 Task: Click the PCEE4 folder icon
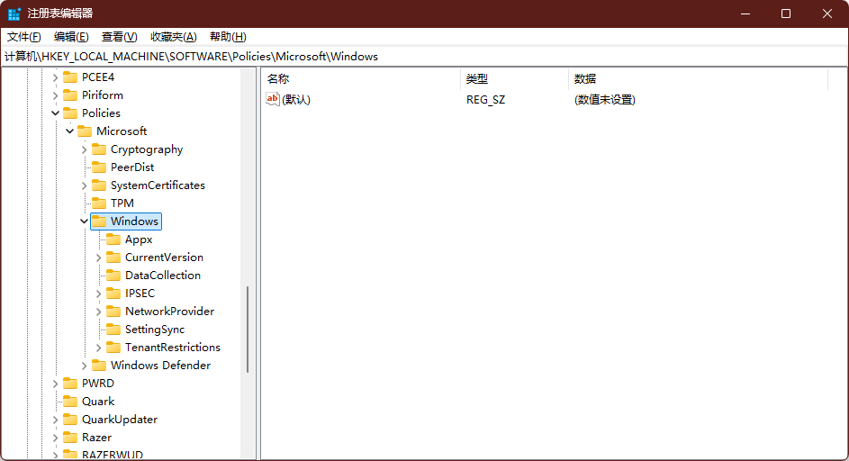tap(70, 77)
